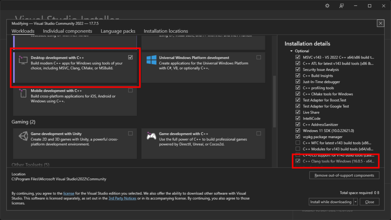Viewport: 391px width, 220px height.
Task: Close the Modifying dialog with X
Action: [380, 23]
